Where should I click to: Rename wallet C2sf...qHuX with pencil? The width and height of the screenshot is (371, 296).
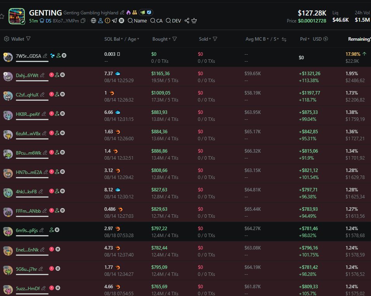42,95
